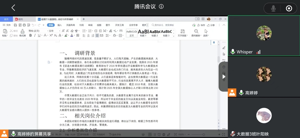Screen dimensions: 300x138
Task: Click the font color A swatch
Action: (x=72, y=35)
